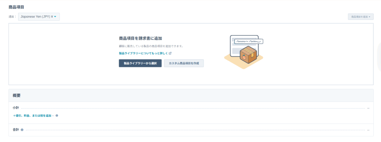Viewport: 381px width, 142px height.
Task: Open 製品ライブラリーについてもっと詳しく link
Action: pyautogui.click(x=143, y=53)
